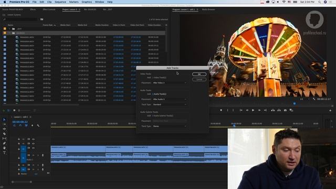
Task: Toggle snap in the timeline
Action: [20, 125]
